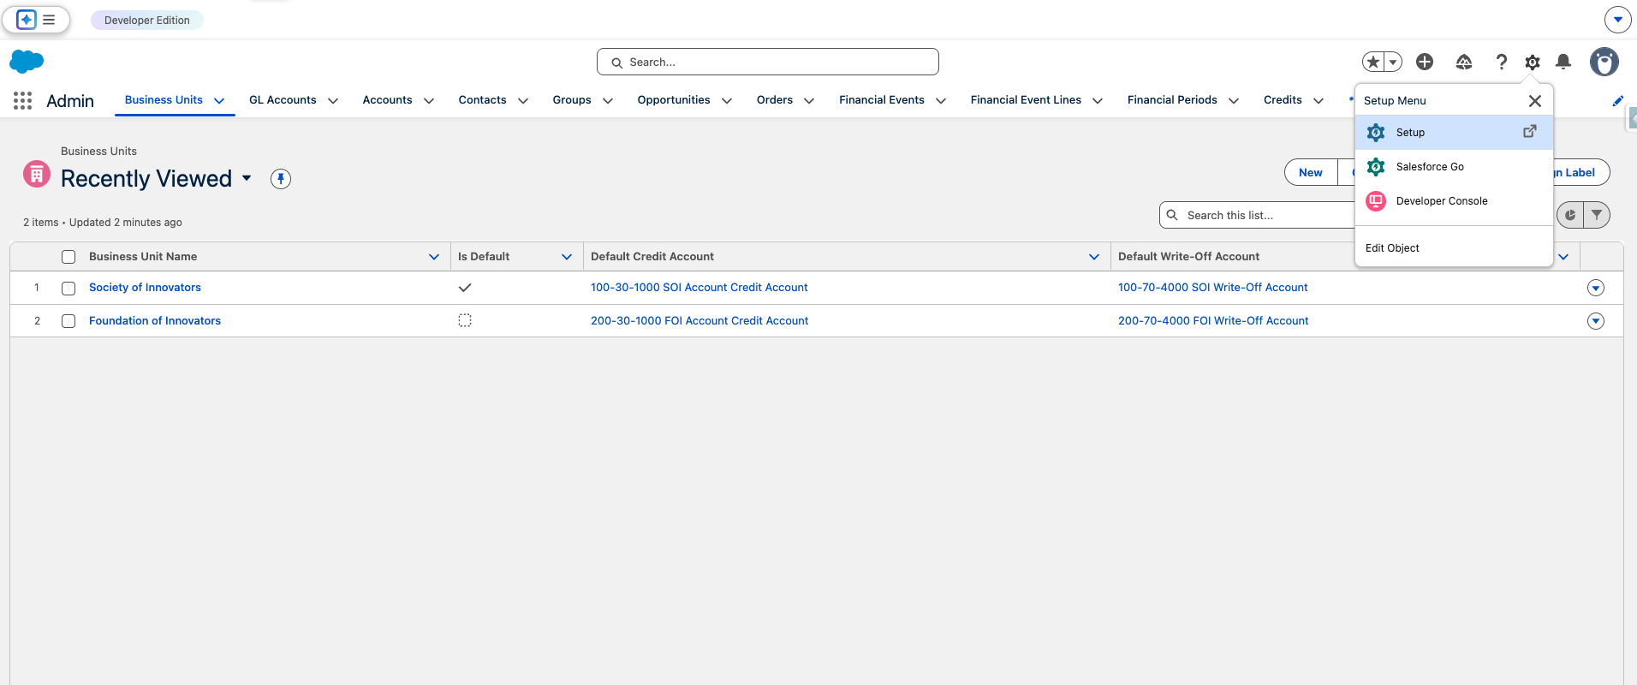Select the Foundation of Innovators row checkbox
Viewport: 1637px width, 685px height.
pyautogui.click(x=68, y=321)
